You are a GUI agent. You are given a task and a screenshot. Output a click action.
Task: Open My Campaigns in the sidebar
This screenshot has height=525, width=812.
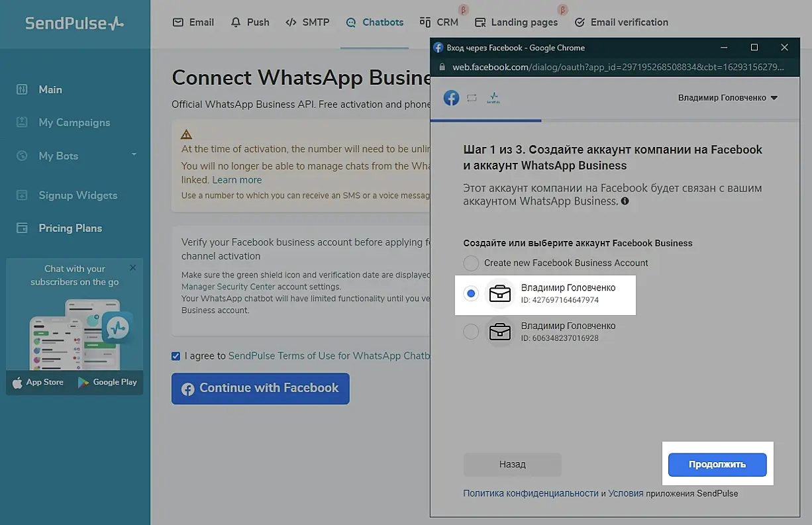pos(74,122)
